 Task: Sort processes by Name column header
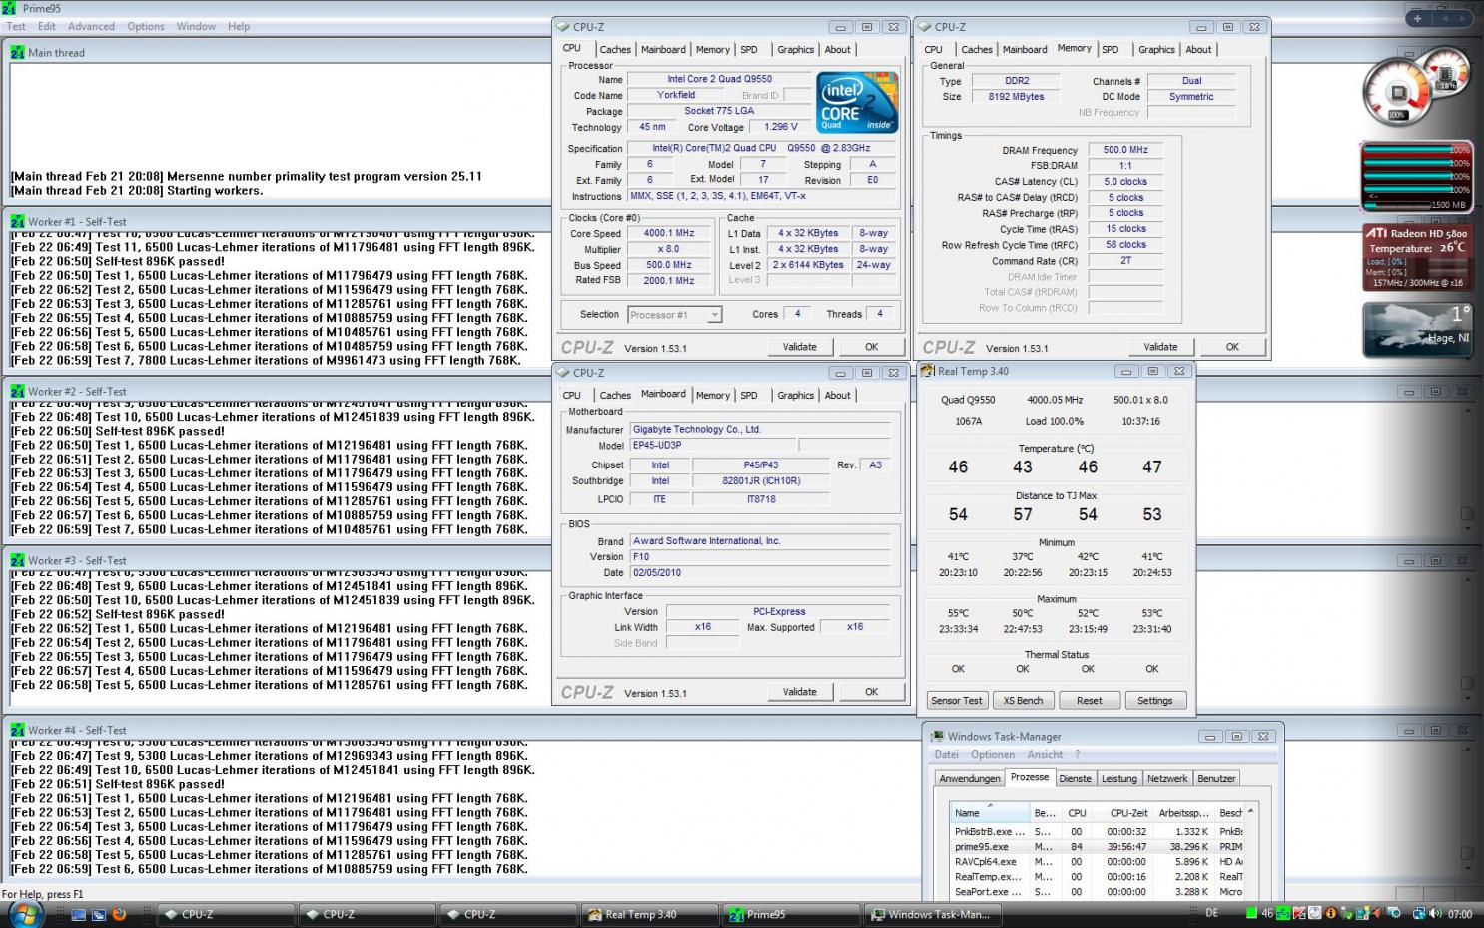point(989,812)
